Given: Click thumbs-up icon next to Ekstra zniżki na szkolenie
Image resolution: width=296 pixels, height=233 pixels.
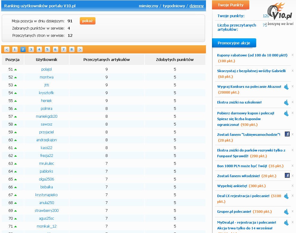Looking at the screenshot, I should point(286,103).
